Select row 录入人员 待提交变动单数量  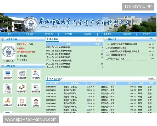click(74, 64)
